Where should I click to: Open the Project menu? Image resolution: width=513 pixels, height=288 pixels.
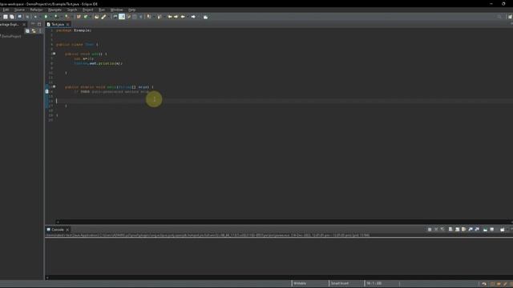point(87,10)
